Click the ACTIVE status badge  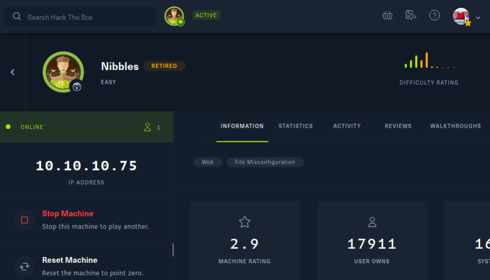pos(206,15)
